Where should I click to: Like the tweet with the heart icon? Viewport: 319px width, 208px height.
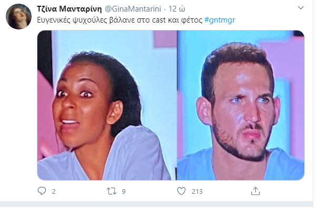[181, 191]
